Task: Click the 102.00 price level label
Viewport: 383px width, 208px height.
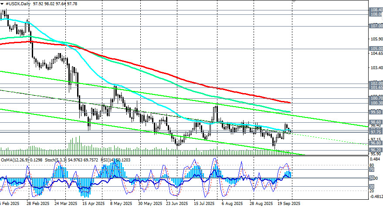Action: click(x=376, y=83)
